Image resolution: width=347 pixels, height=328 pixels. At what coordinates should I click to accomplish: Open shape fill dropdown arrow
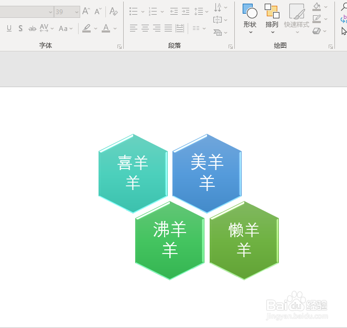coord(326,7)
